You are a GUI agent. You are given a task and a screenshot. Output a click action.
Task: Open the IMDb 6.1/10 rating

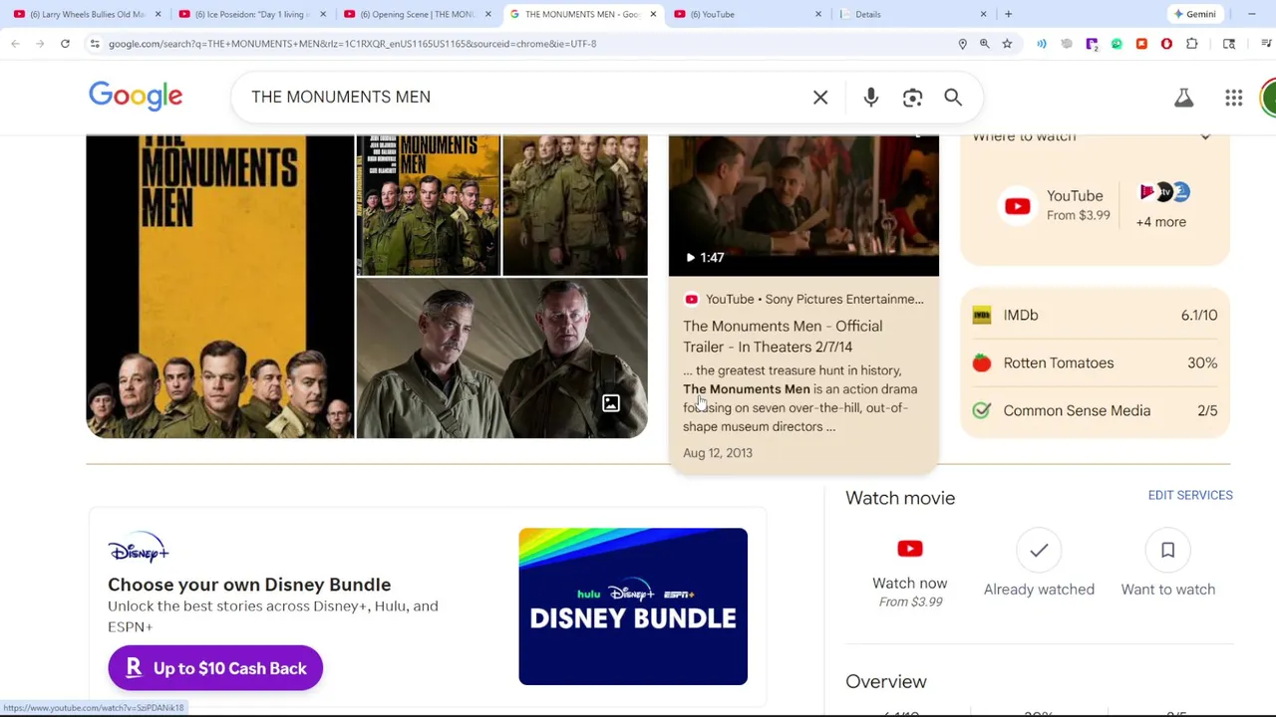pos(1095,315)
